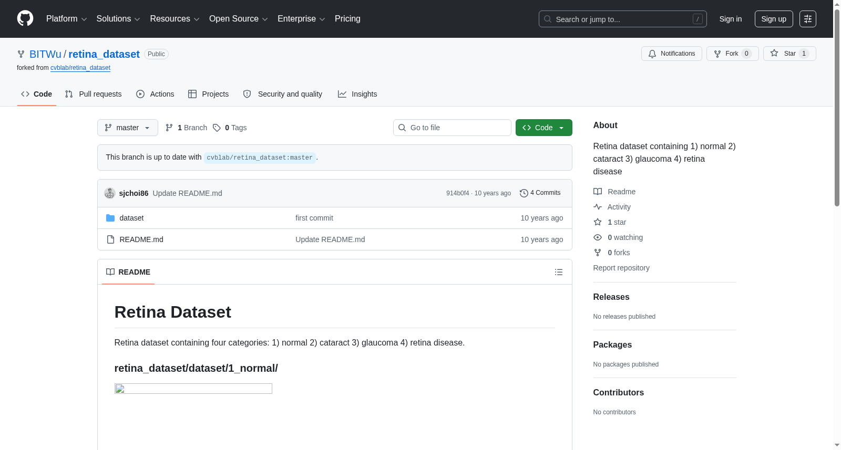Switch to the Projects tab
841x450 pixels.
click(x=209, y=94)
